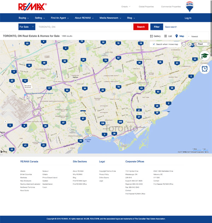
Task: Click the RE/MAX logo in header
Action: coord(33,7)
